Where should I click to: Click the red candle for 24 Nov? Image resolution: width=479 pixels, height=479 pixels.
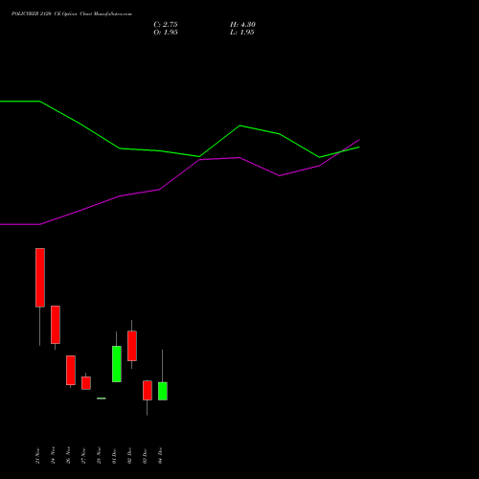(x=56, y=325)
